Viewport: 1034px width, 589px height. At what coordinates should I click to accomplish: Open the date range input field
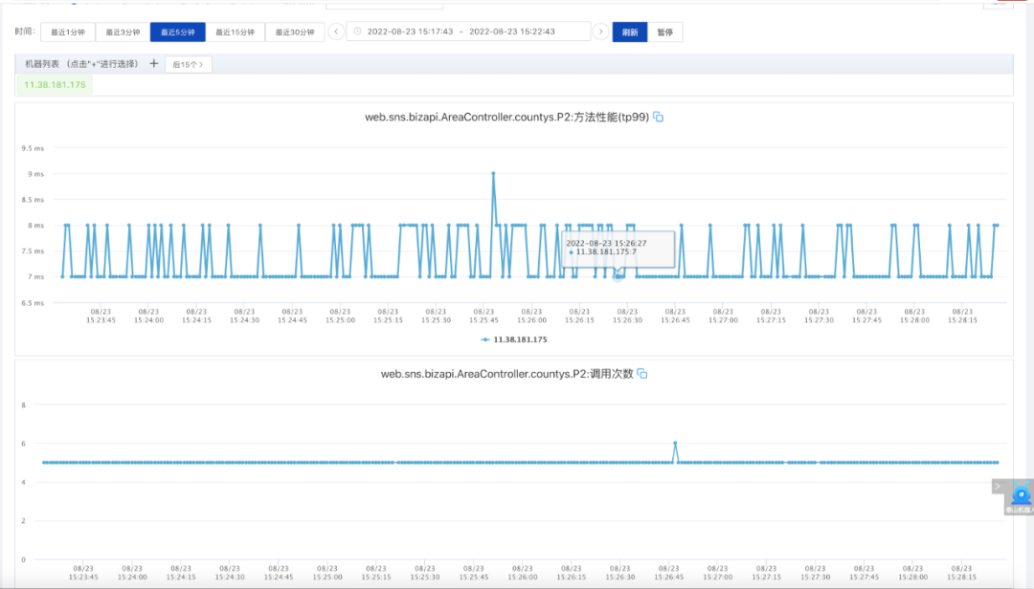[468, 32]
